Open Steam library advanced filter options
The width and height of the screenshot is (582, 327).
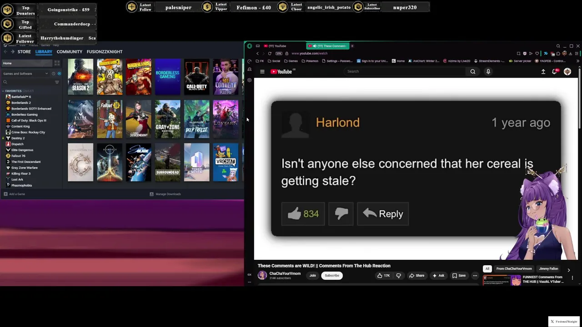[57, 82]
